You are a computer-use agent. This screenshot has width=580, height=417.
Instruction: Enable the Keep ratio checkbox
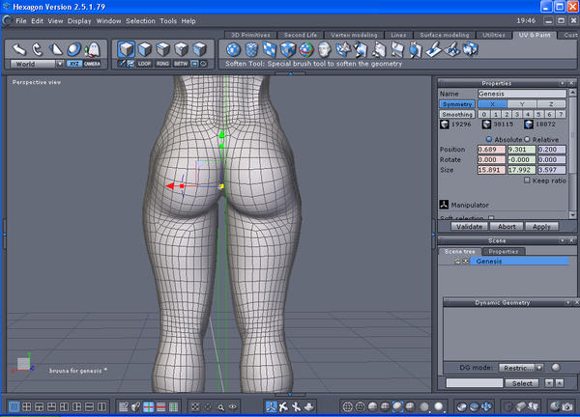pyautogui.click(x=527, y=180)
